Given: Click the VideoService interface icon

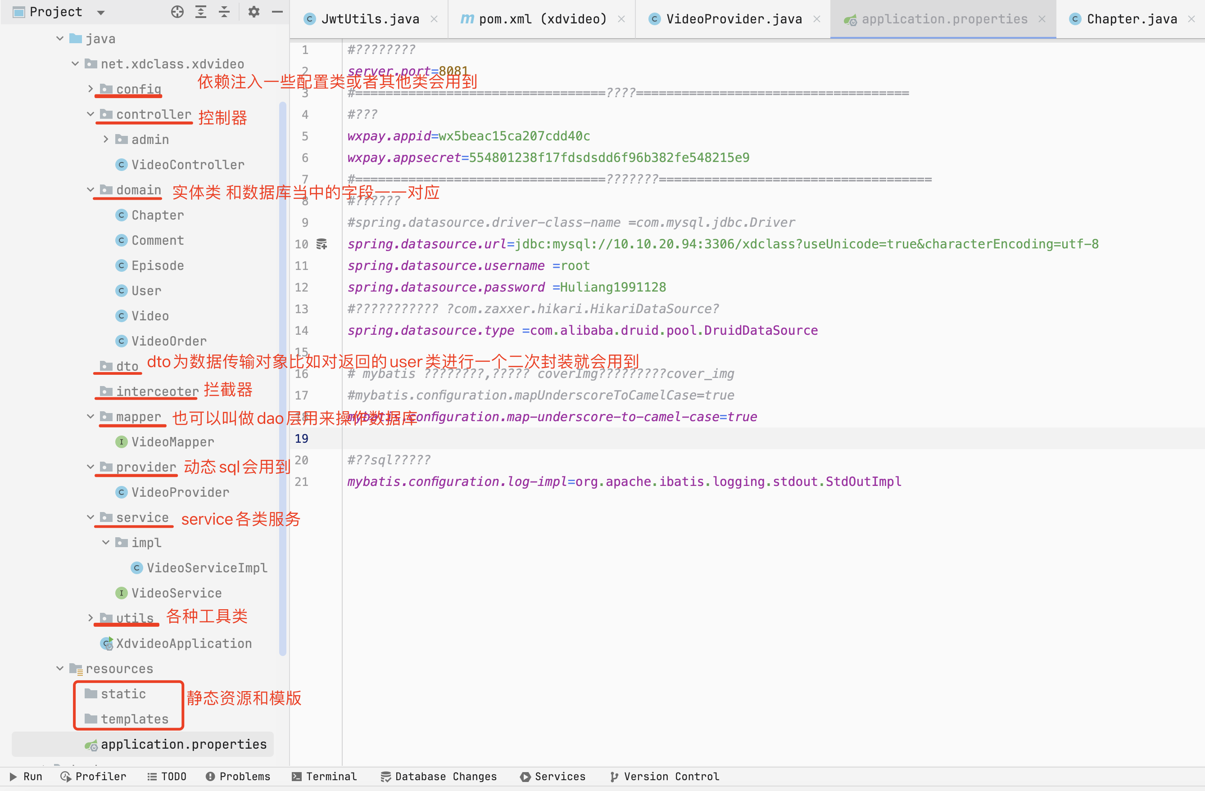Looking at the screenshot, I should [x=121, y=593].
